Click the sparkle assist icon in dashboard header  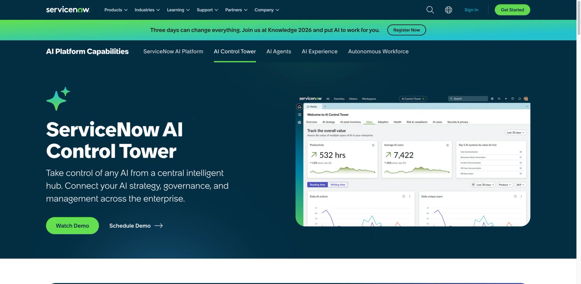pos(506,99)
